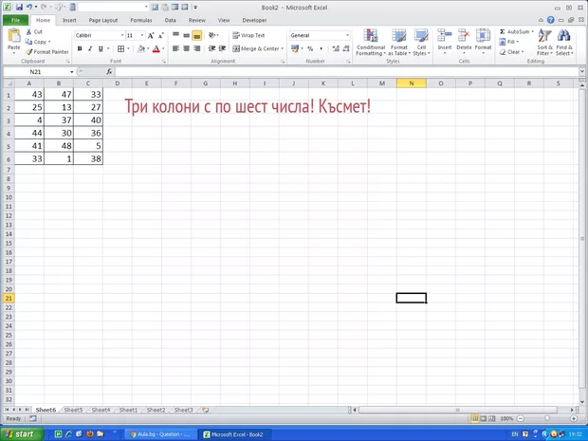Click Decrease Decimal icon
The height and width of the screenshot is (441, 588).
coord(345,48)
